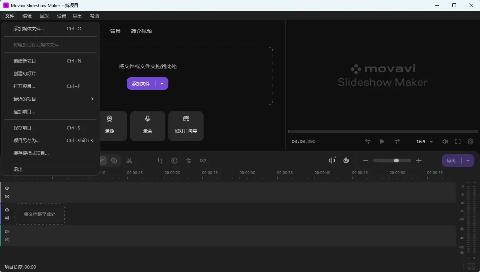480x272 pixels.
Task: Click the redo arrow under the preview
Action: [x=397, y=141]
